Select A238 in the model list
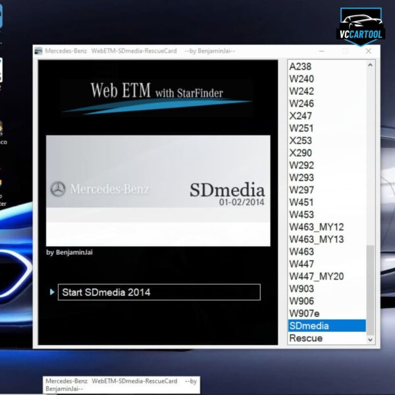Image resolution: width=395 pixels, height=395 pixels. [x=327, y=66]
